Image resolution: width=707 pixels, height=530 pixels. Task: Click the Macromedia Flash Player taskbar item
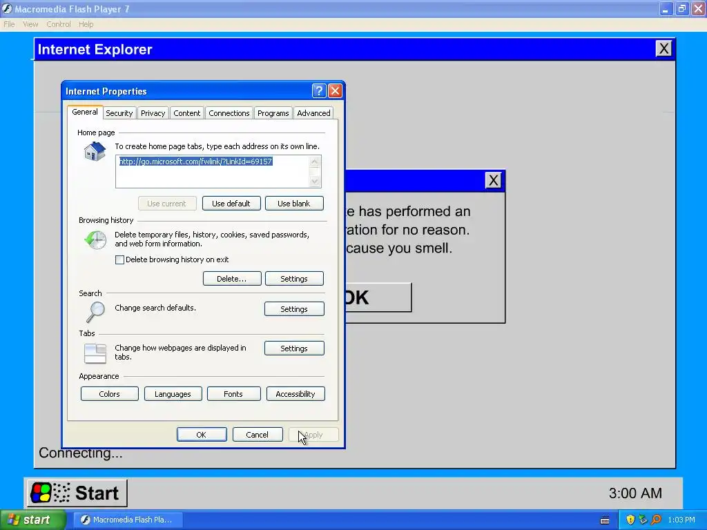(x=128, y=520)
